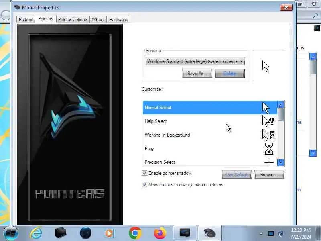
Task: Open the dark blue sphere taskbar icon
Action: click(x=85, y=233)
